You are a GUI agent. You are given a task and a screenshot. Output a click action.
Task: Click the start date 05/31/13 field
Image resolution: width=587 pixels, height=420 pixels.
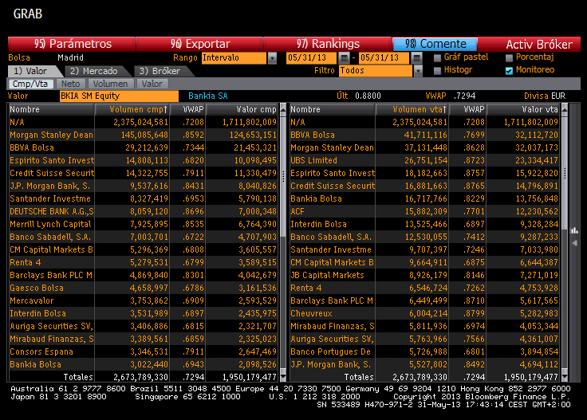click(x=311, y=58)
